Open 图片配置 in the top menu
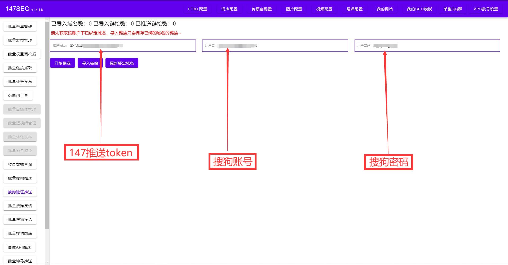 [x=294, y=9]
